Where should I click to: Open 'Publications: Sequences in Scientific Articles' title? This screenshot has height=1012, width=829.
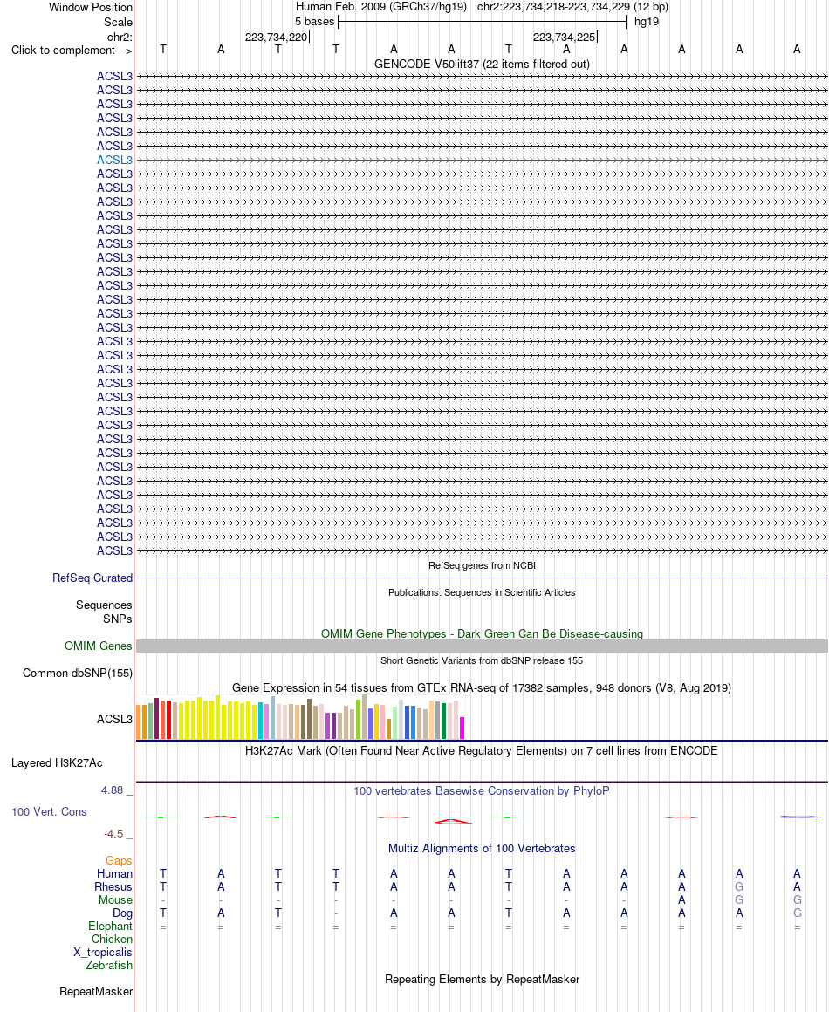click(x=482, y=592)
